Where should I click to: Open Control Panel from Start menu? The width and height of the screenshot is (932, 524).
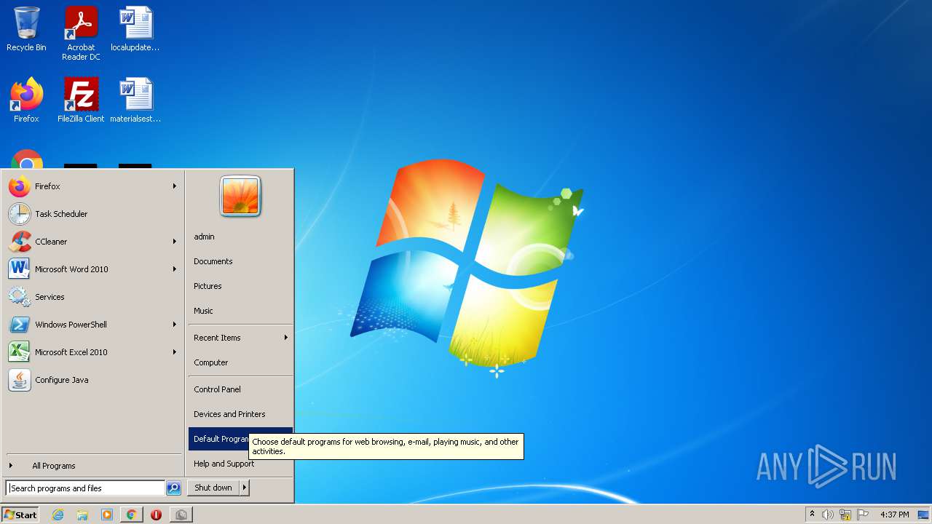(x=240, y=389)
